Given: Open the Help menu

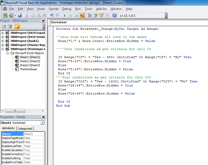Looking at the screenshot, I should (x=129, y=9).
